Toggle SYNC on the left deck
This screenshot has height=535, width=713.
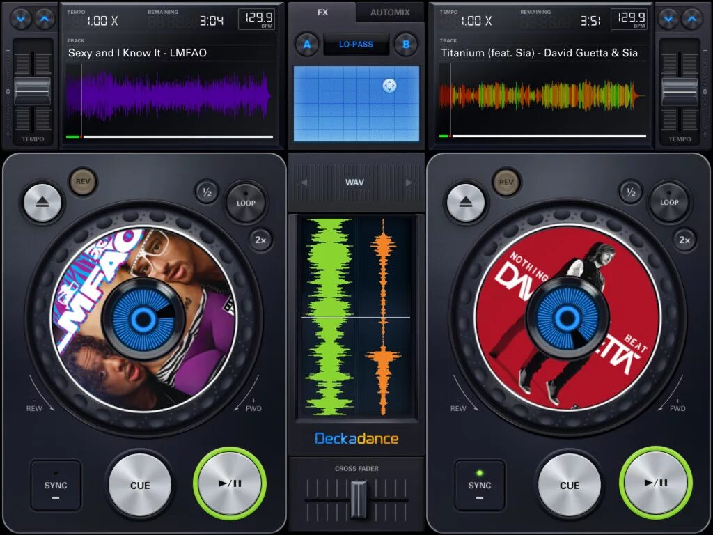(x=56, y=486)
